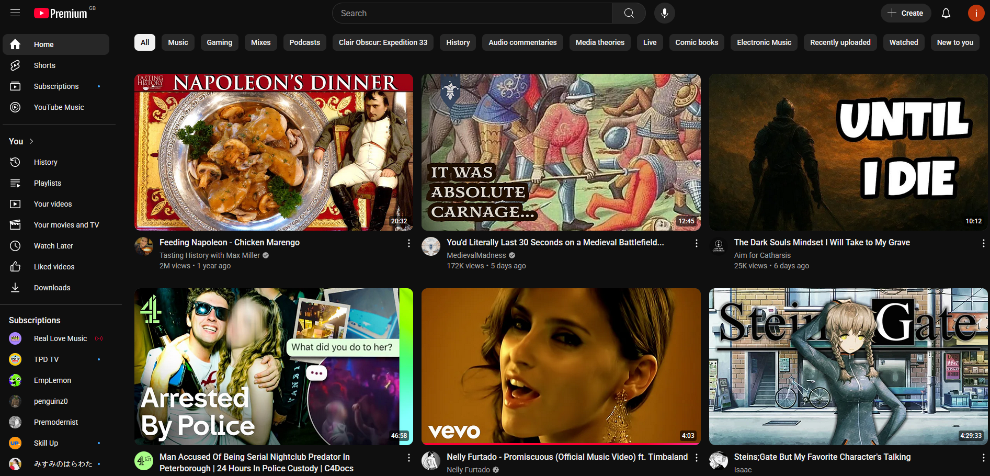Open Real Love Music channel
The width and height of the screenshot is (990, 476).
coord(56,338)
